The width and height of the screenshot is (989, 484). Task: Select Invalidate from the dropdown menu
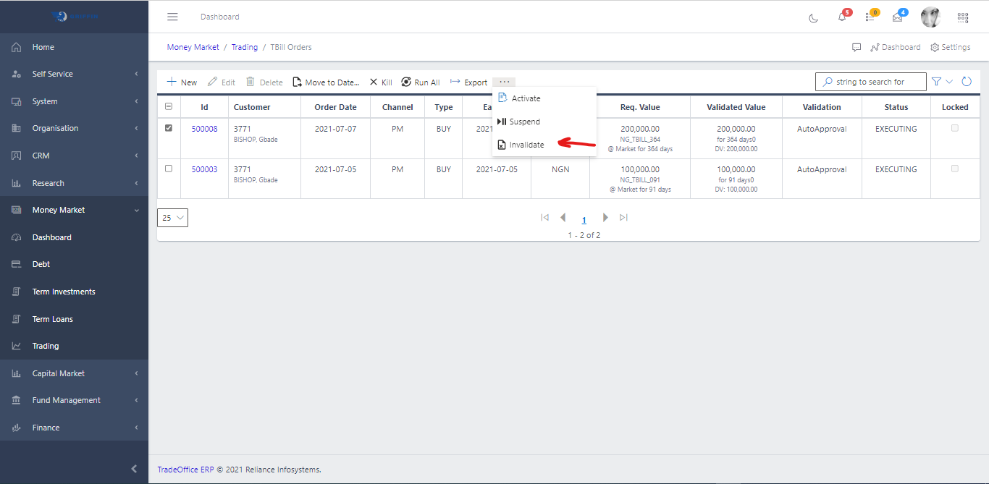tap(526, 145)
